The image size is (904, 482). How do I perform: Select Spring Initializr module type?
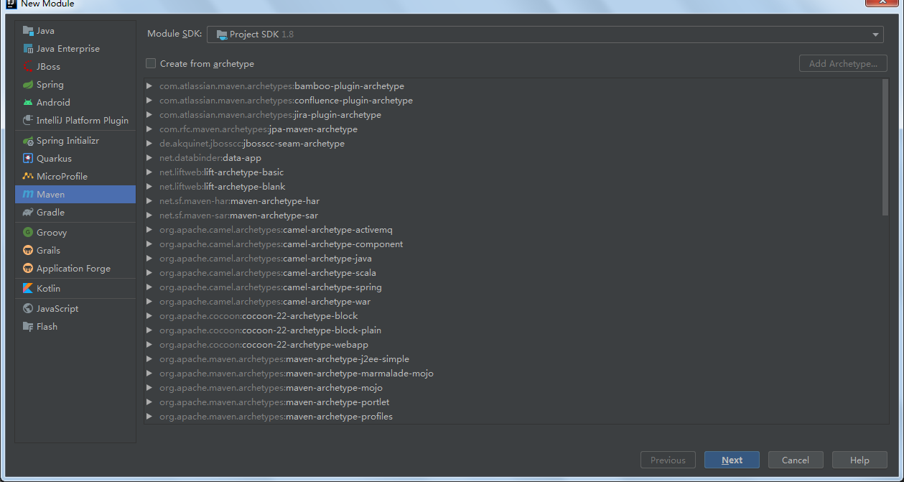click(75, 141)
